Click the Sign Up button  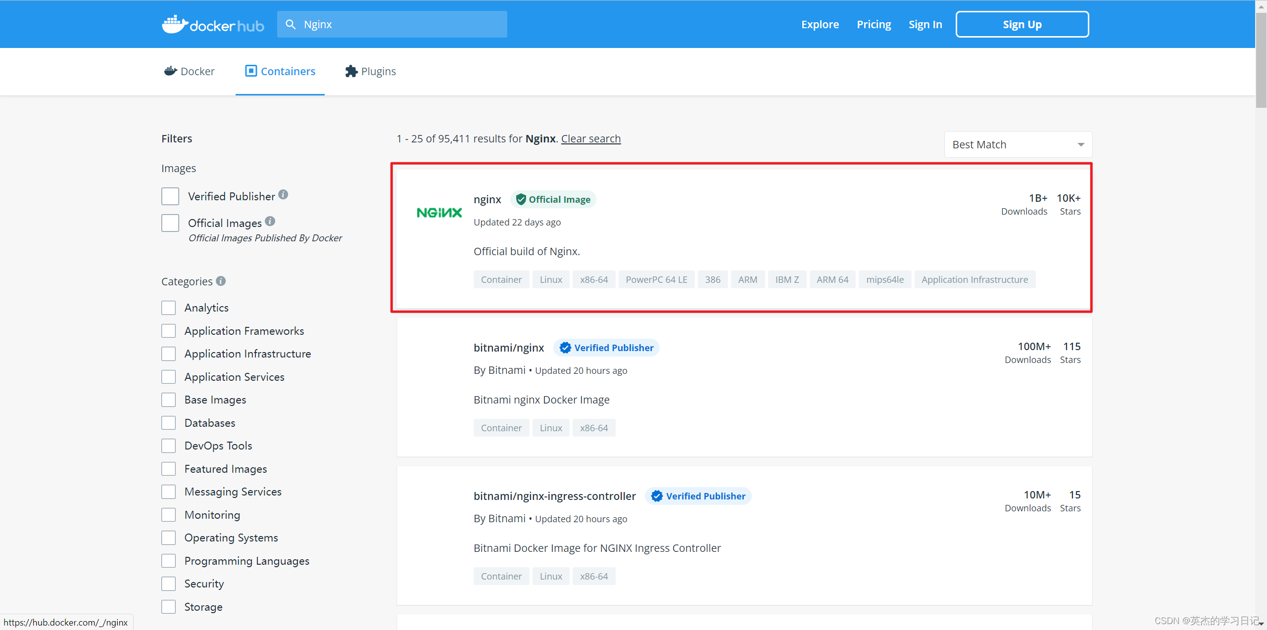tap(1022, 24)
